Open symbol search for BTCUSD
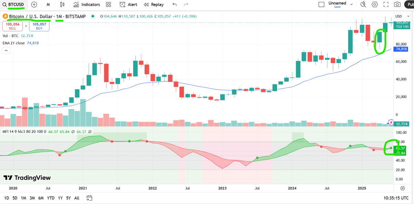Viewport: 414px width, 204px height. (x=14, y=4)
